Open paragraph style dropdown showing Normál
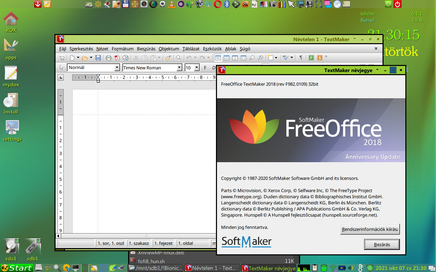 coord(117,68)
